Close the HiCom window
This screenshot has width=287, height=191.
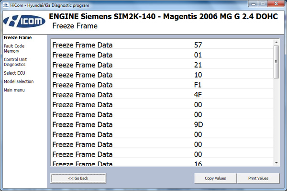276,4
